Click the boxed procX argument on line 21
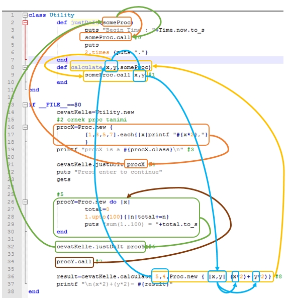 136,165
